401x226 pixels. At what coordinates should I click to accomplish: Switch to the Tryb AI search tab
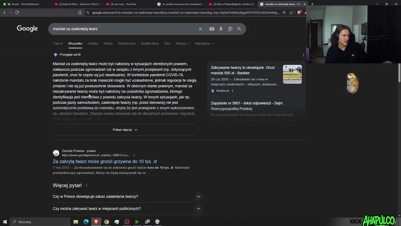tap(58, 44)
